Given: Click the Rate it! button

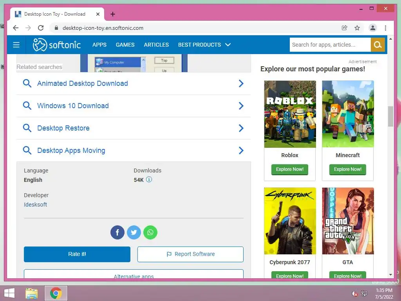Looking at the screenshot, I should pyautogui.click(x=77, y=254).
